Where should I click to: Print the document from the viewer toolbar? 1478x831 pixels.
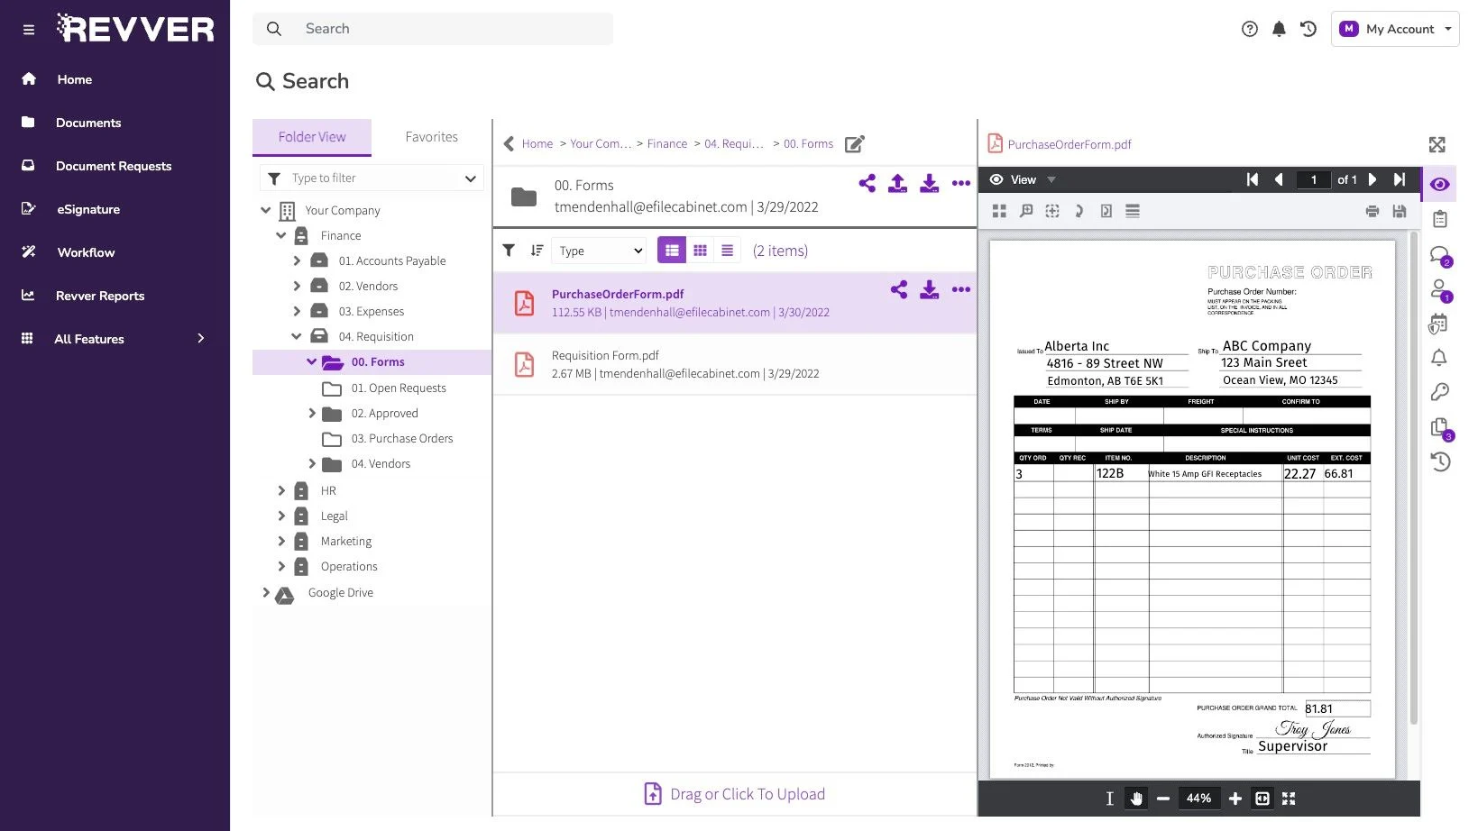[x=1372, y=211]
